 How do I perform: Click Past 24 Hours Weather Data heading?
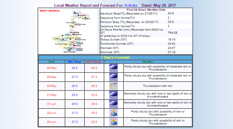pos(146,10)
